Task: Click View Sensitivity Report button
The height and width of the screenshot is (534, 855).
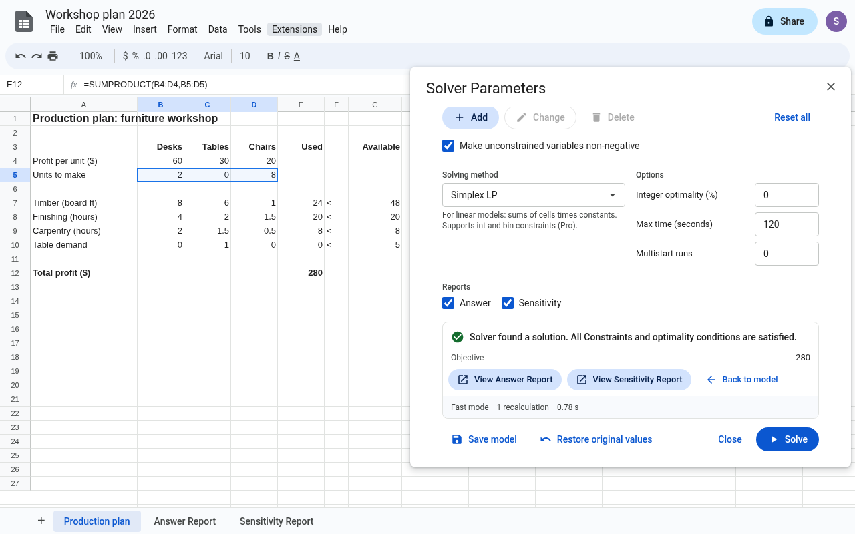Action: 629,380
